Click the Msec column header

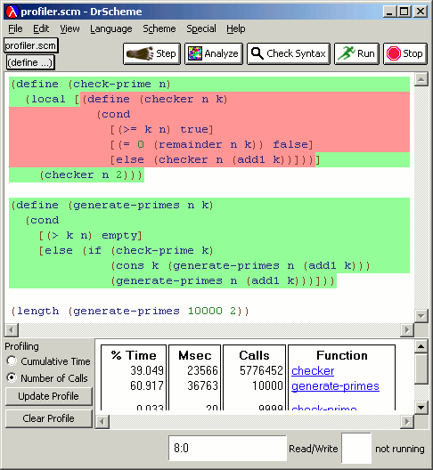coord(195,355)
